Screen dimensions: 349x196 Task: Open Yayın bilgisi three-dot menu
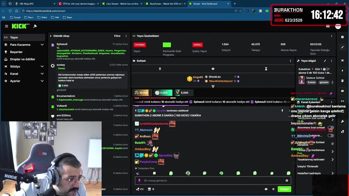[x=332, y=61]
